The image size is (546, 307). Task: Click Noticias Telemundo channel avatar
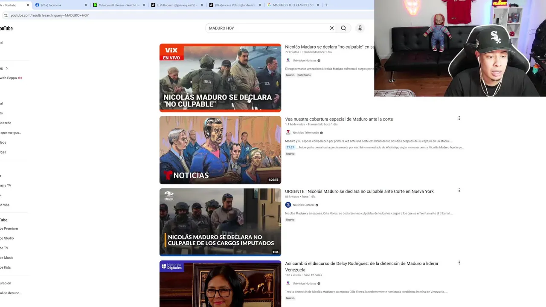coord(288,133)
